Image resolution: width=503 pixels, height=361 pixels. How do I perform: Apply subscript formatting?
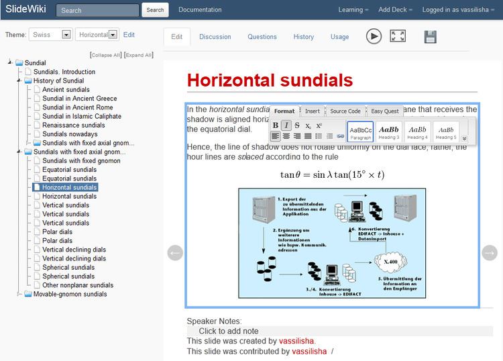[308, 125]
